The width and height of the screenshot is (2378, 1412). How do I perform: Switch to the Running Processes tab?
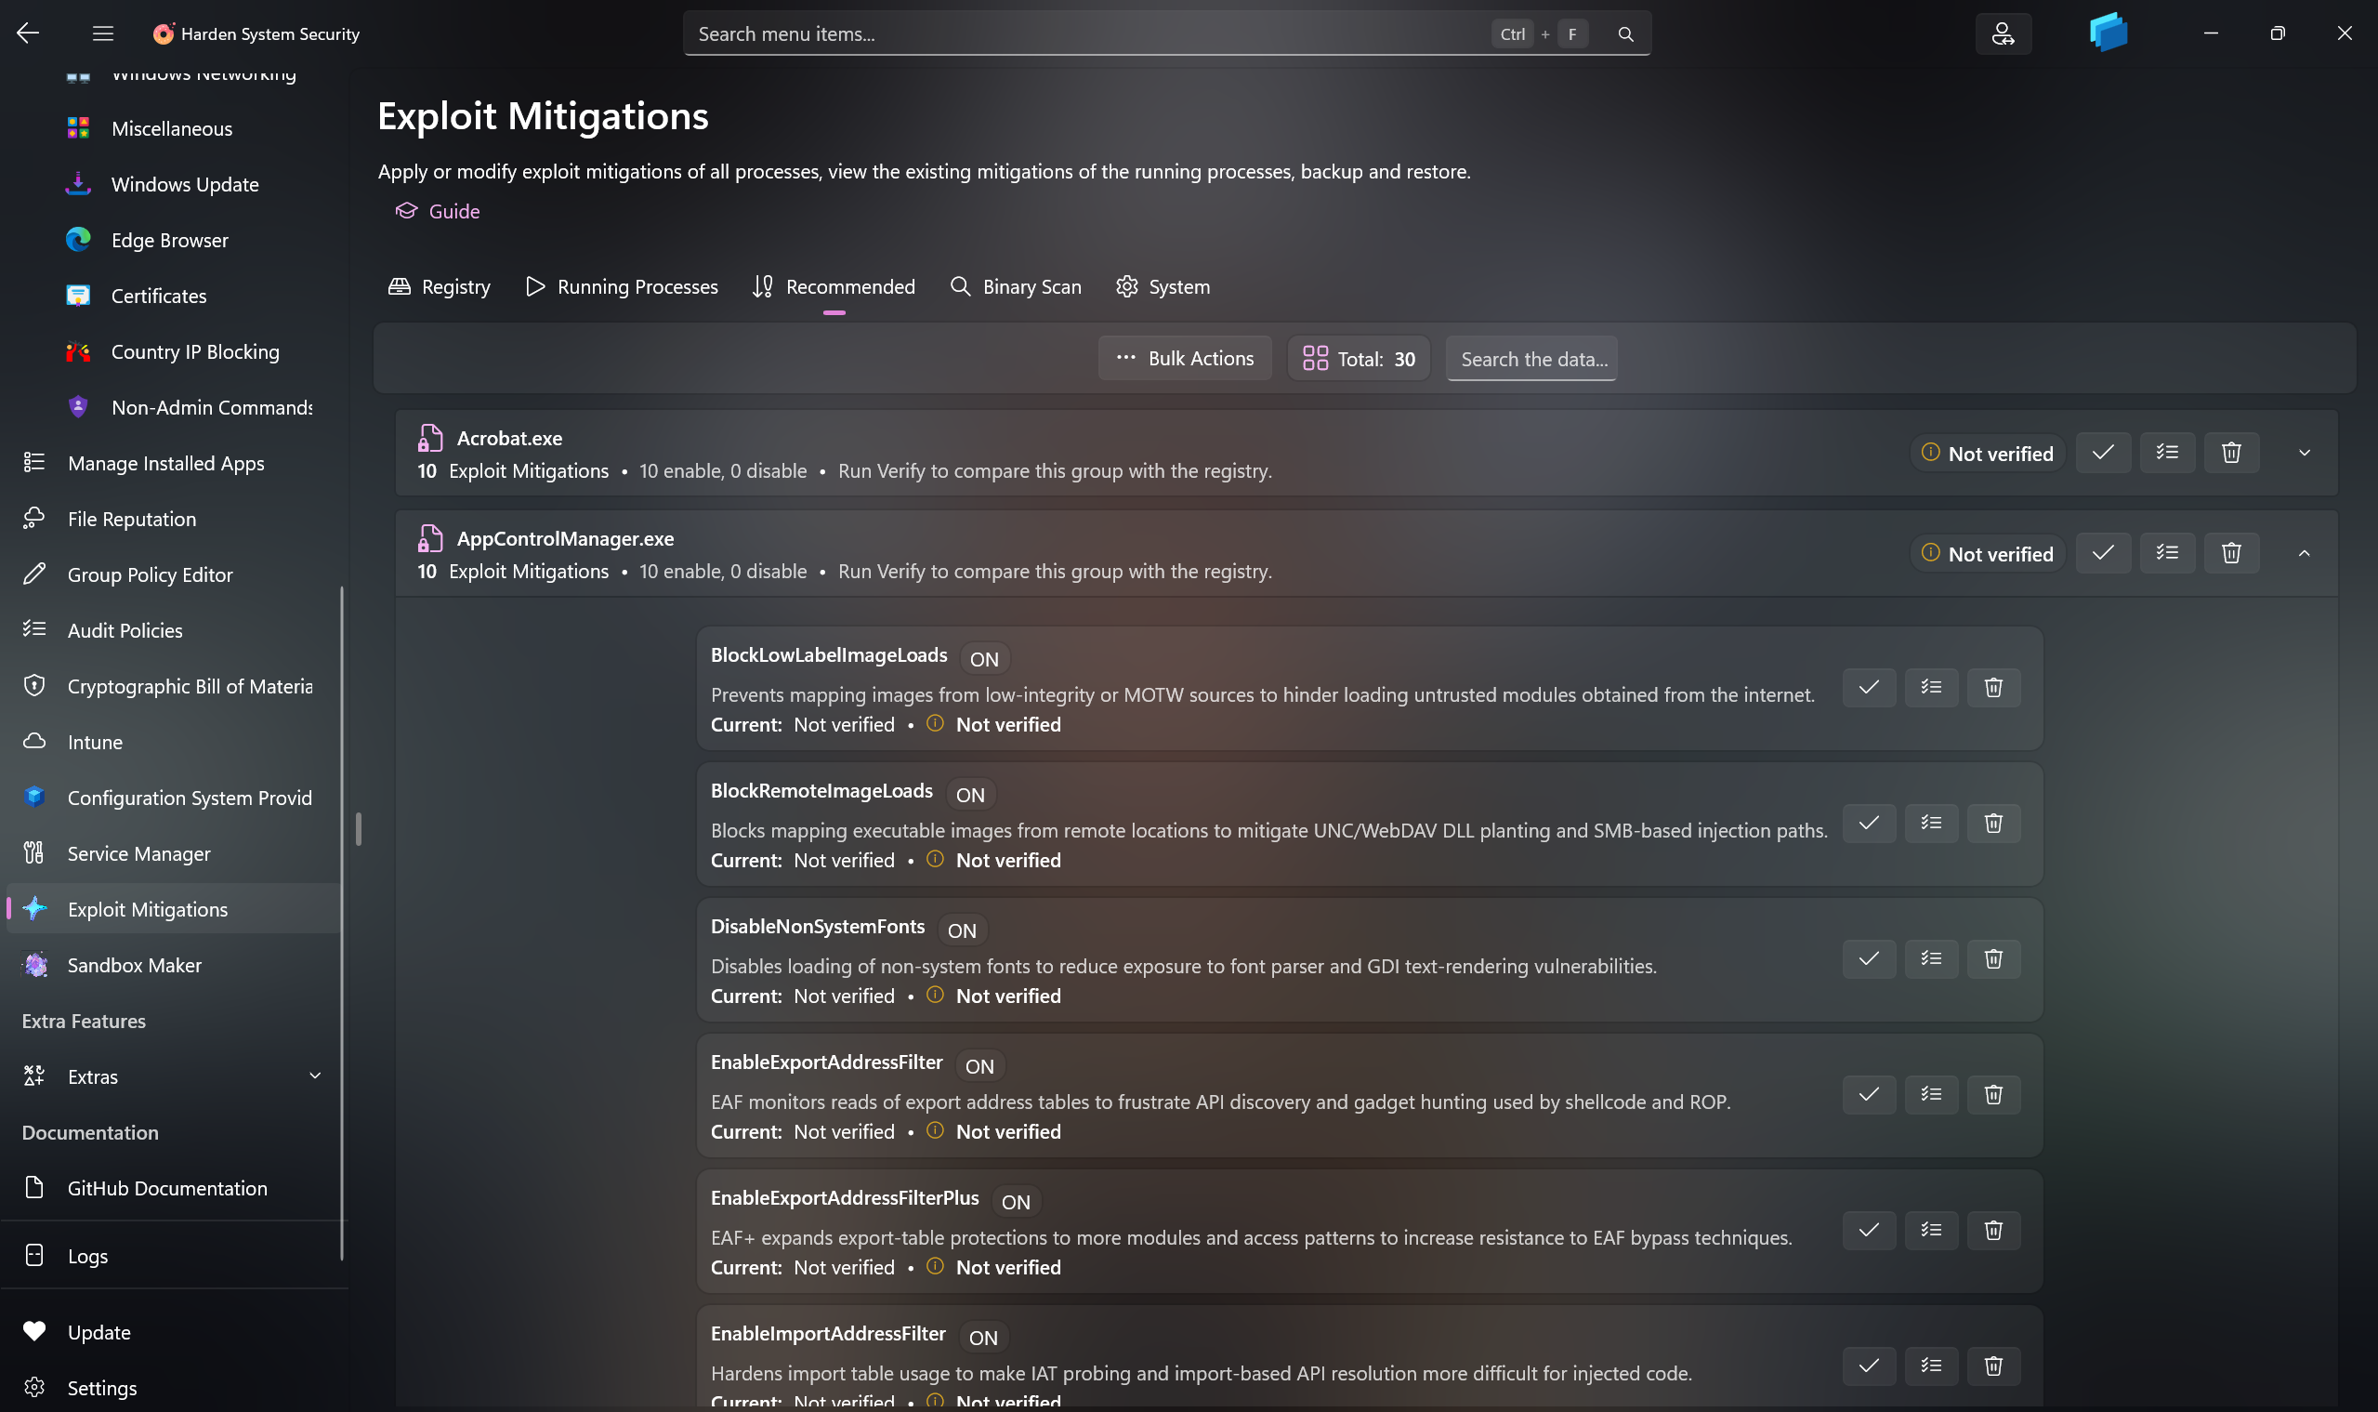[622, 286]
